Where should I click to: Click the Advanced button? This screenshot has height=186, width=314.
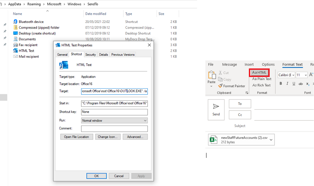click(135, 137)
